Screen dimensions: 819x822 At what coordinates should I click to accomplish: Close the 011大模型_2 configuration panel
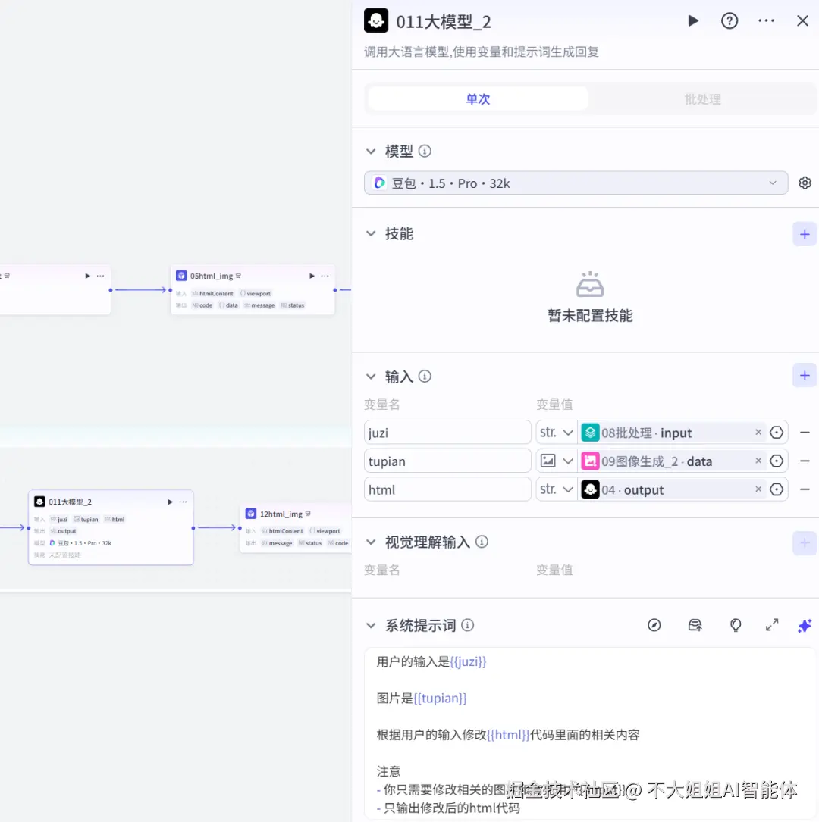pyautogui.click(x=802, y=21)
